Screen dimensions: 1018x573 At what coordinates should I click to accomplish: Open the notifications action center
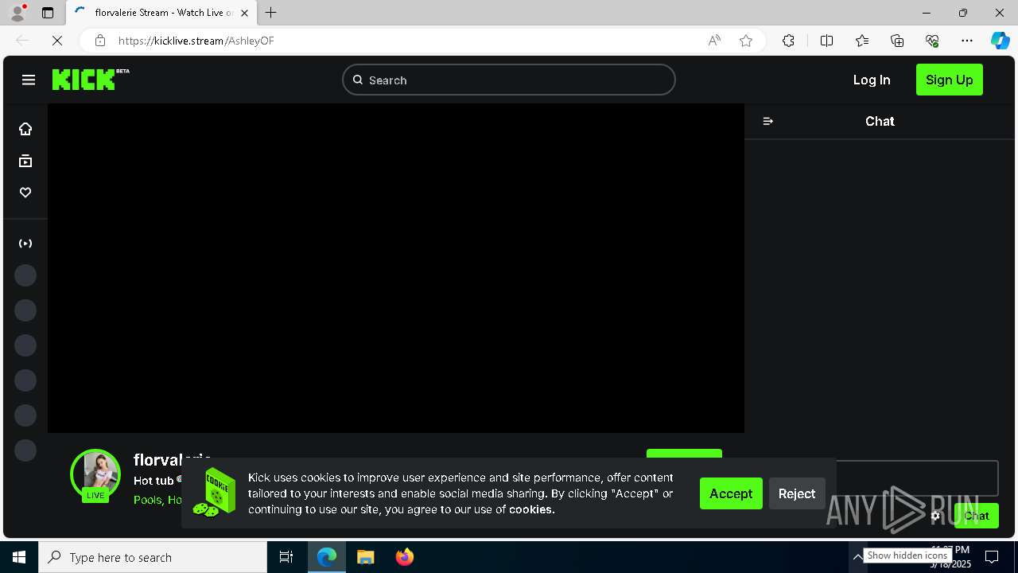(992, 557)
